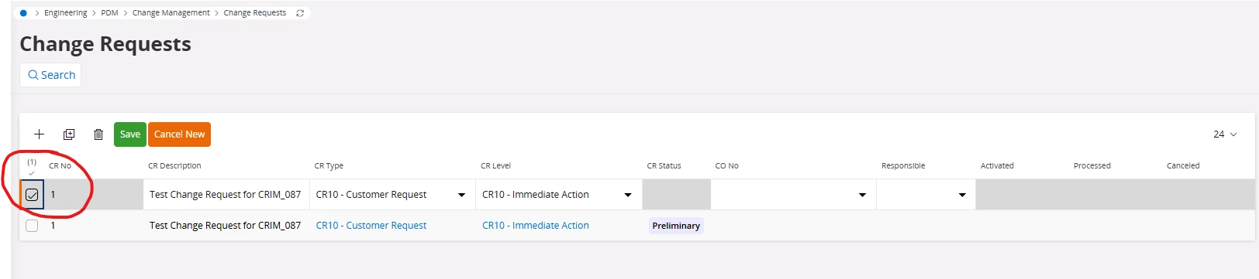This screenshot has height=279, width=1259.
Task: Open Change Management breadcrumb item
Action: [171, 13]
